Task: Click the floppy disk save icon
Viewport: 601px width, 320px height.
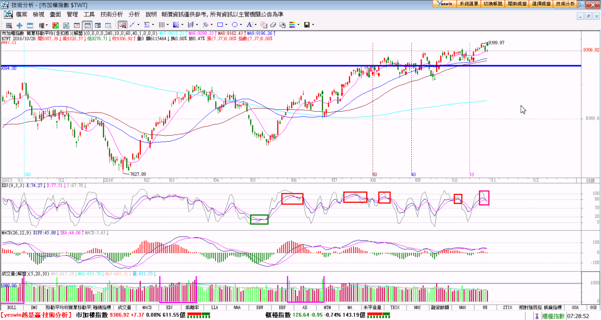Action: (307, 25)
